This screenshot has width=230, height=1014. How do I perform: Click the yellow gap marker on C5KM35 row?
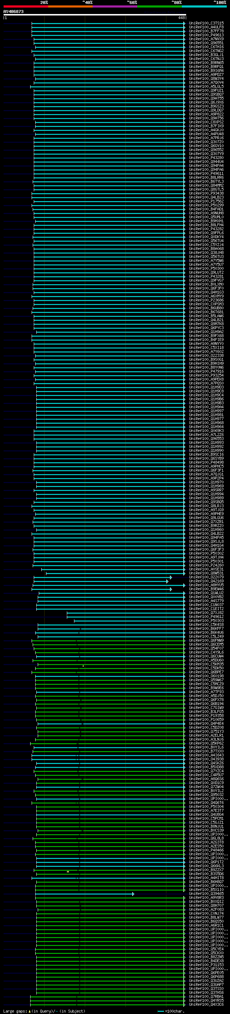[83, 666]
